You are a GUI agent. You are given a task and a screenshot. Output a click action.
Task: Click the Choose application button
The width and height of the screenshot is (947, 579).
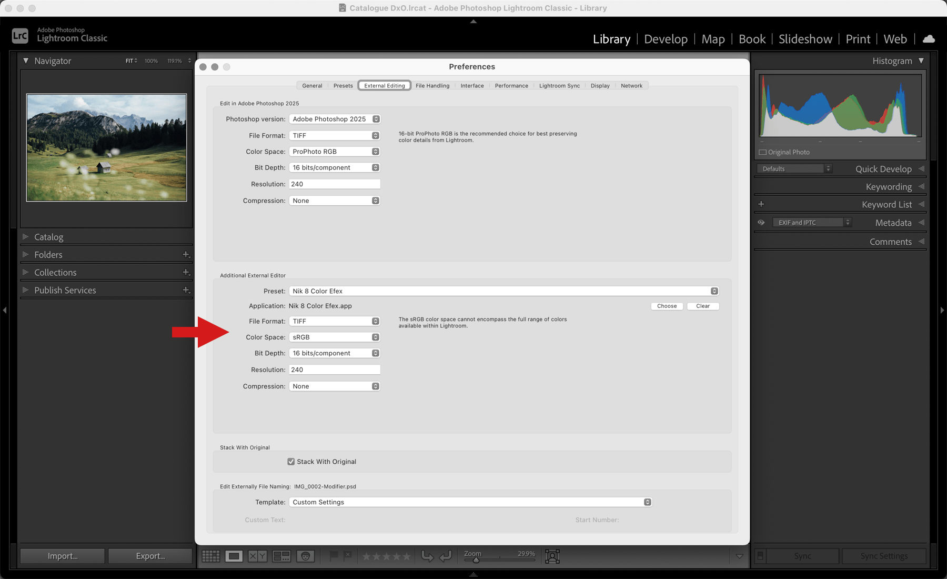pyautogui.click(x=667, y=306)
